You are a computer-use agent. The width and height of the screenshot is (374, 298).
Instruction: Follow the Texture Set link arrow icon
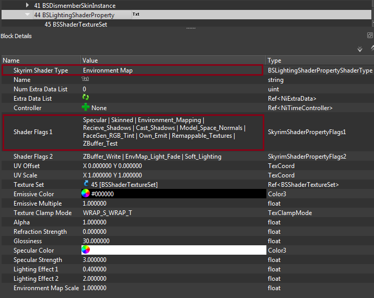[86, 183]
